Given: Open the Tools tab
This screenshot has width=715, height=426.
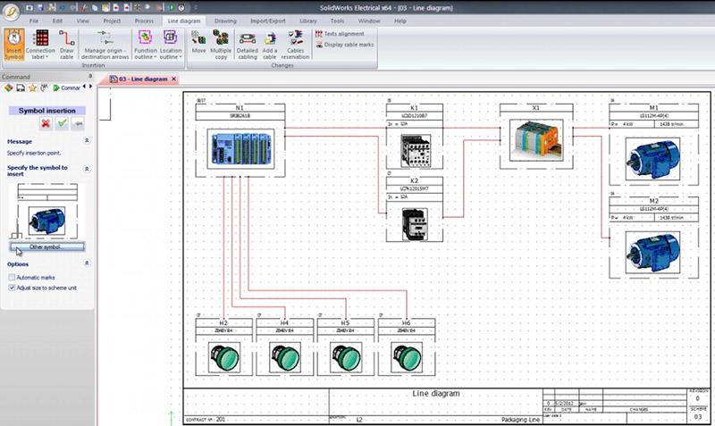Looking at the screenshot, I should click(x=337, y=21).
